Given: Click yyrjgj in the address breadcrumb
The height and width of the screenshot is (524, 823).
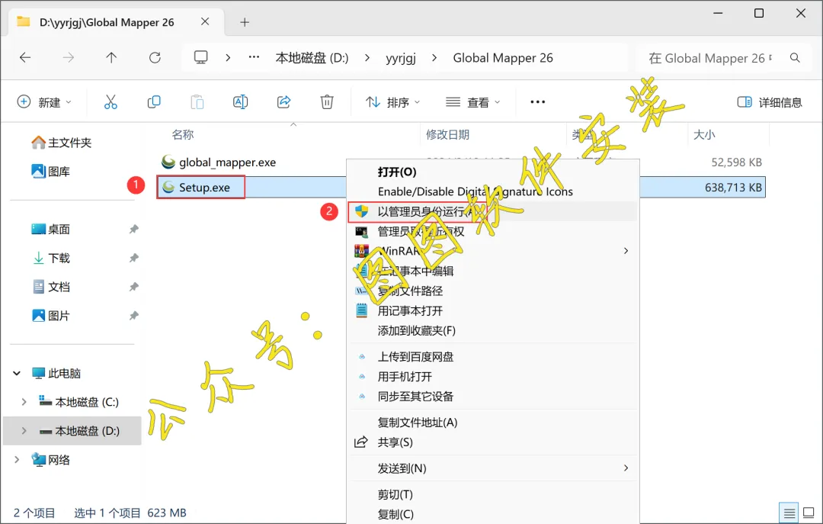Looking at the screenshot, I should click(x=401, y=58).
